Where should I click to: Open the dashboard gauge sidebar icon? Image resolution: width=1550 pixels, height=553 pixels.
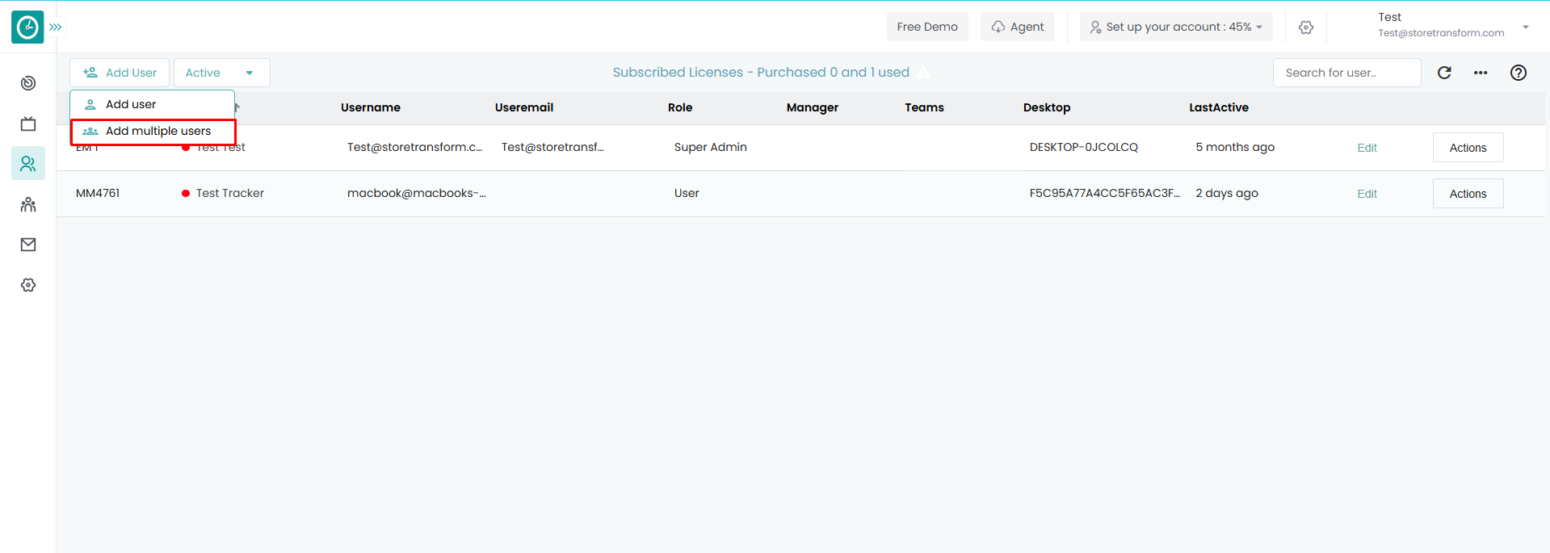[28, 83]
